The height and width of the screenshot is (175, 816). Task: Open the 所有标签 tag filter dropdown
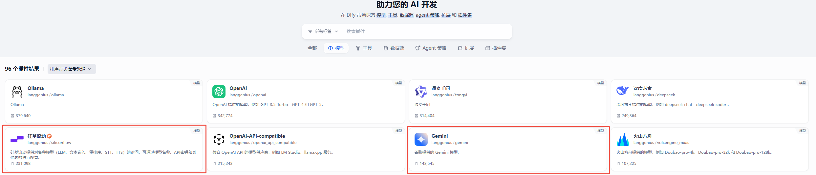323,31
